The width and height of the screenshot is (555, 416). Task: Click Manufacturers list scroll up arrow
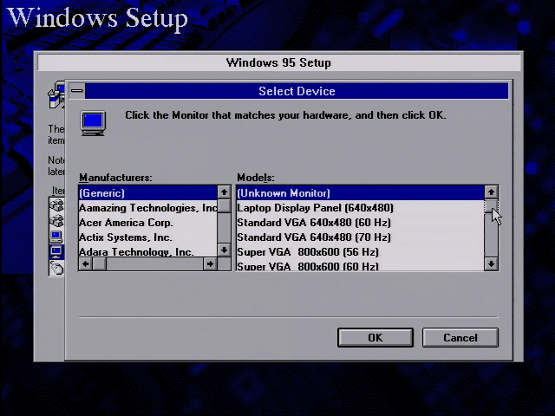point(224,192)
